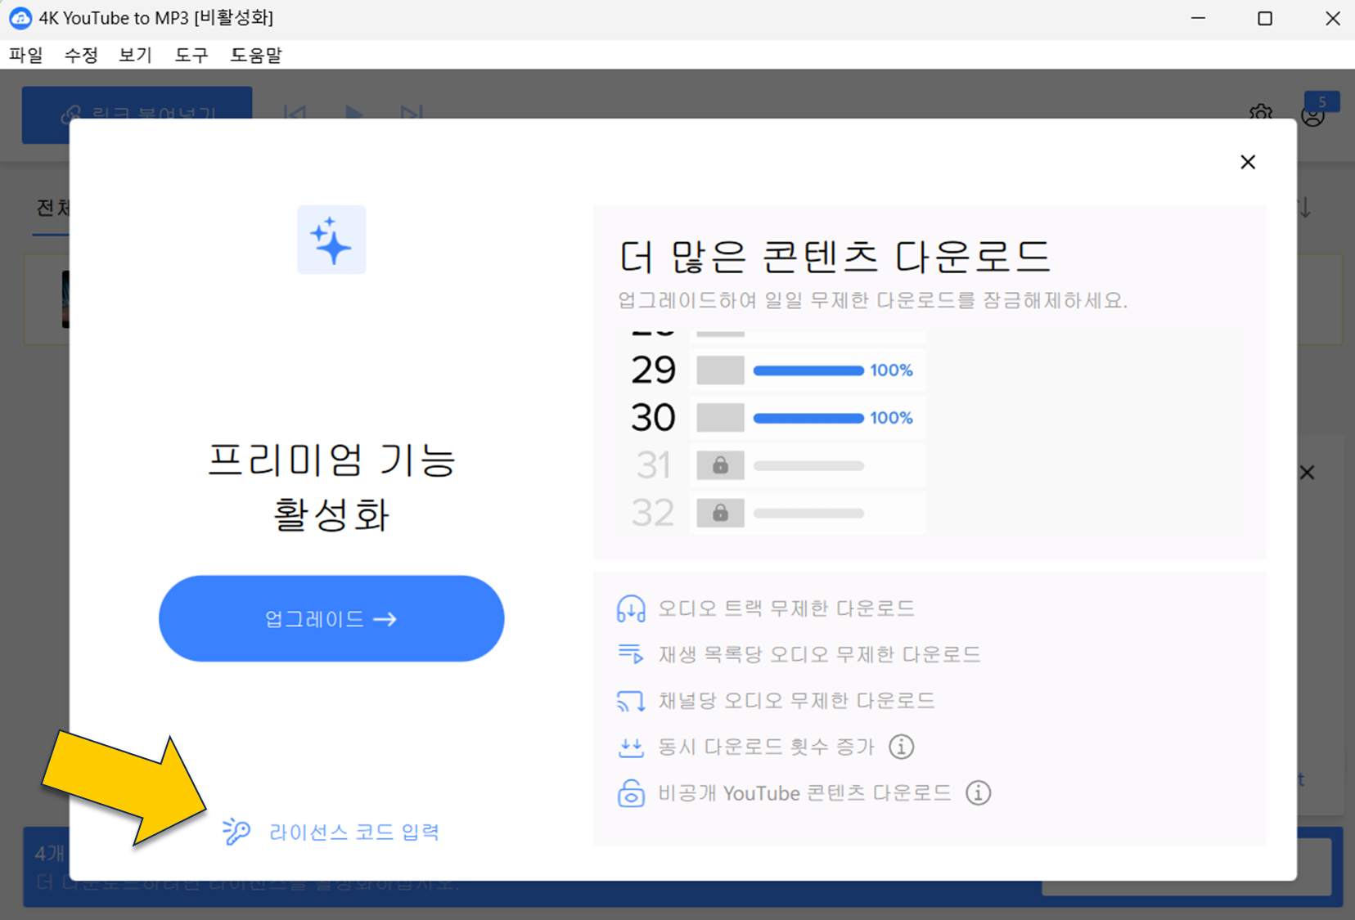Close the side panel behind the dialog
This screenshot has width=1355, height=920.
[1307, 473]
